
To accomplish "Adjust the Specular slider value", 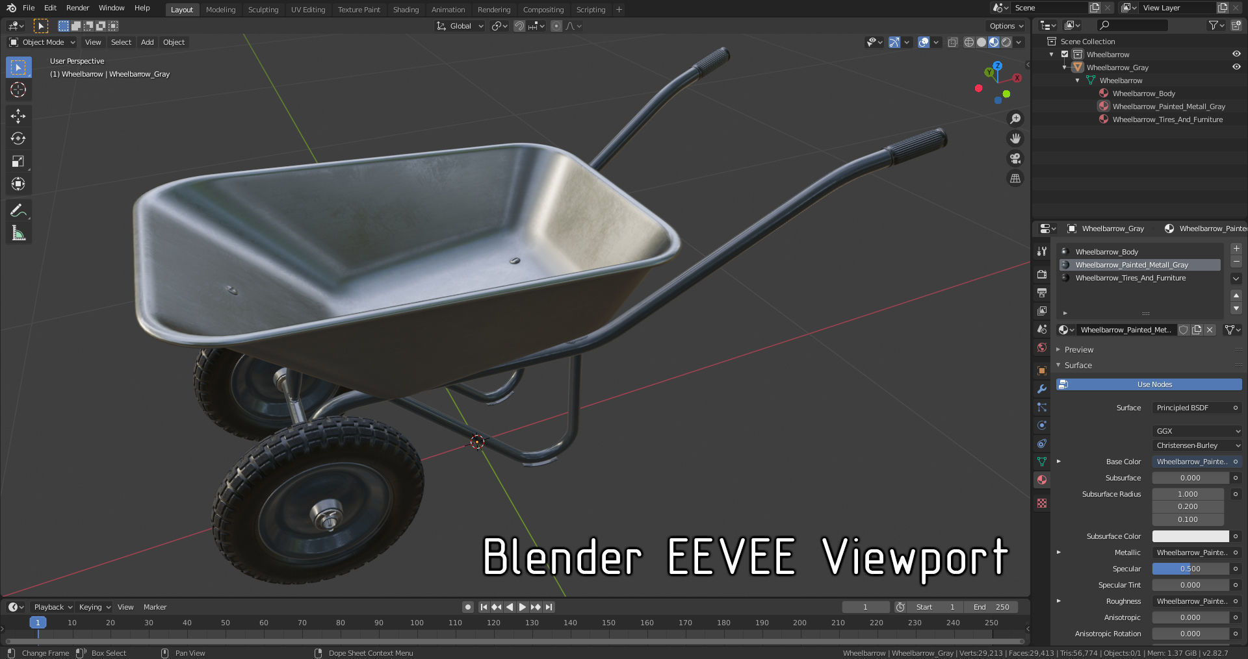I will coord(1190,569).
